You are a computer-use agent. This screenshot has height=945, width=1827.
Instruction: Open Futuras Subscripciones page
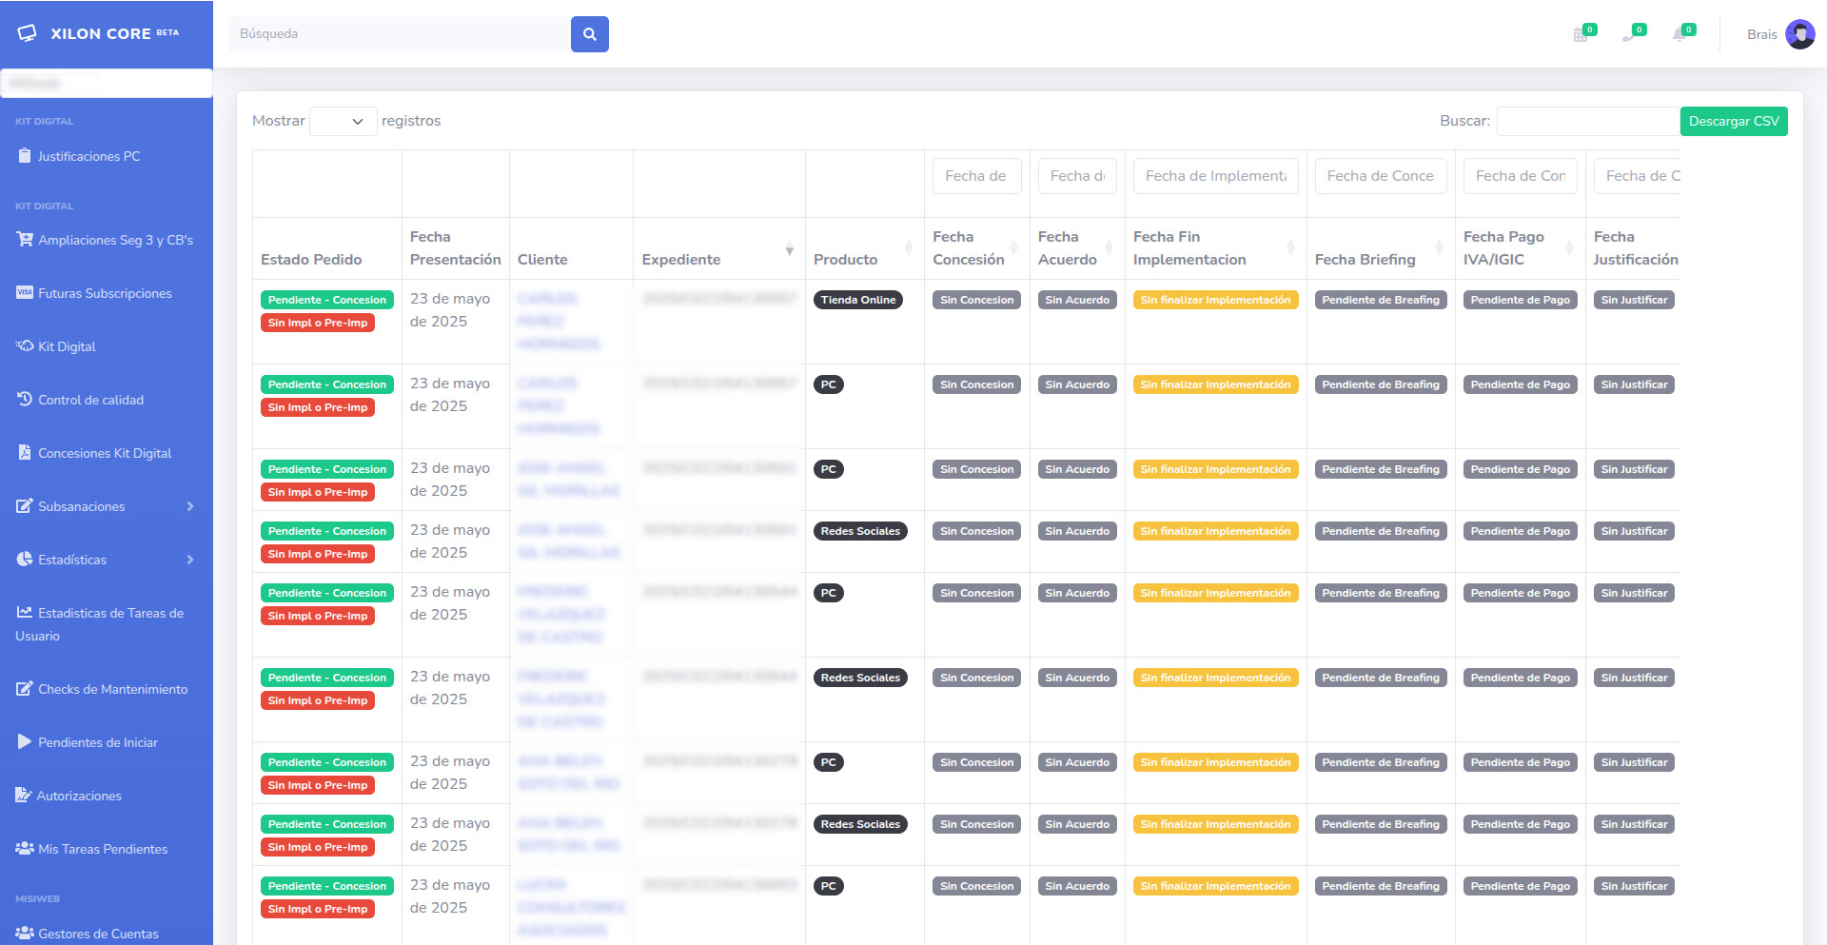(105, 293)
